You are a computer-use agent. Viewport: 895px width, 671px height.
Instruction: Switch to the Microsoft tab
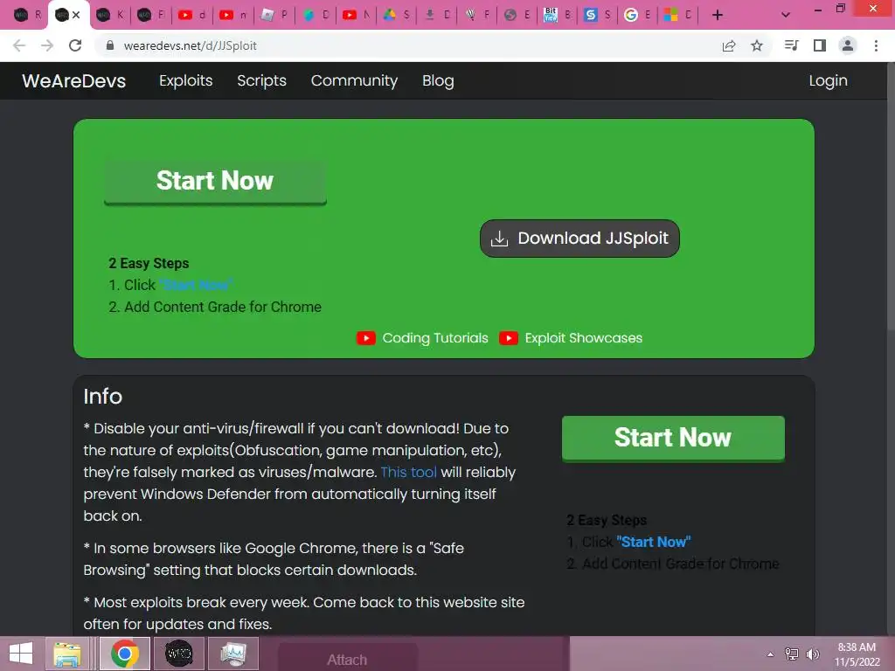click(x=677, y=16)
